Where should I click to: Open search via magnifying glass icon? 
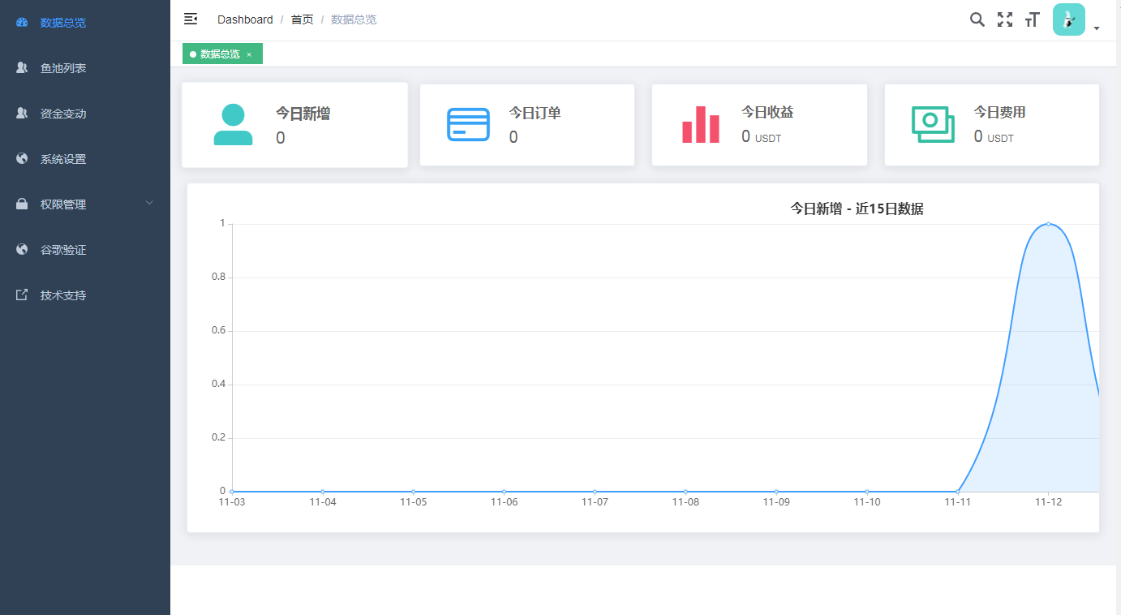[977, 19]
